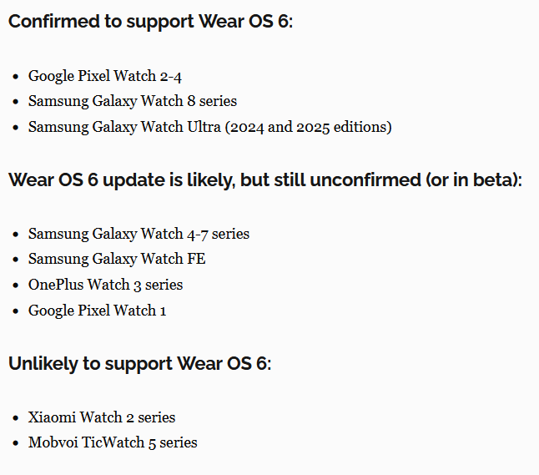Click the bullet beside Google Pixel Watch 2-4
Viewport: 539px width, 475px height.
[x=16, y=77]
